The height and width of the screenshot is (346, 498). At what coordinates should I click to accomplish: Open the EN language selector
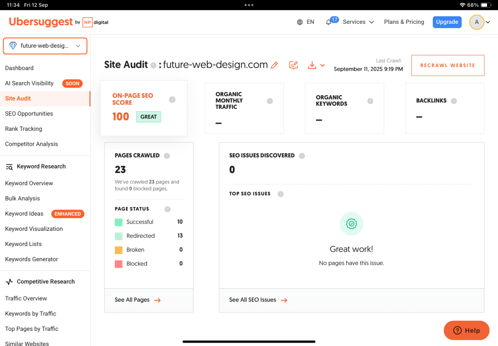[310, 22]
